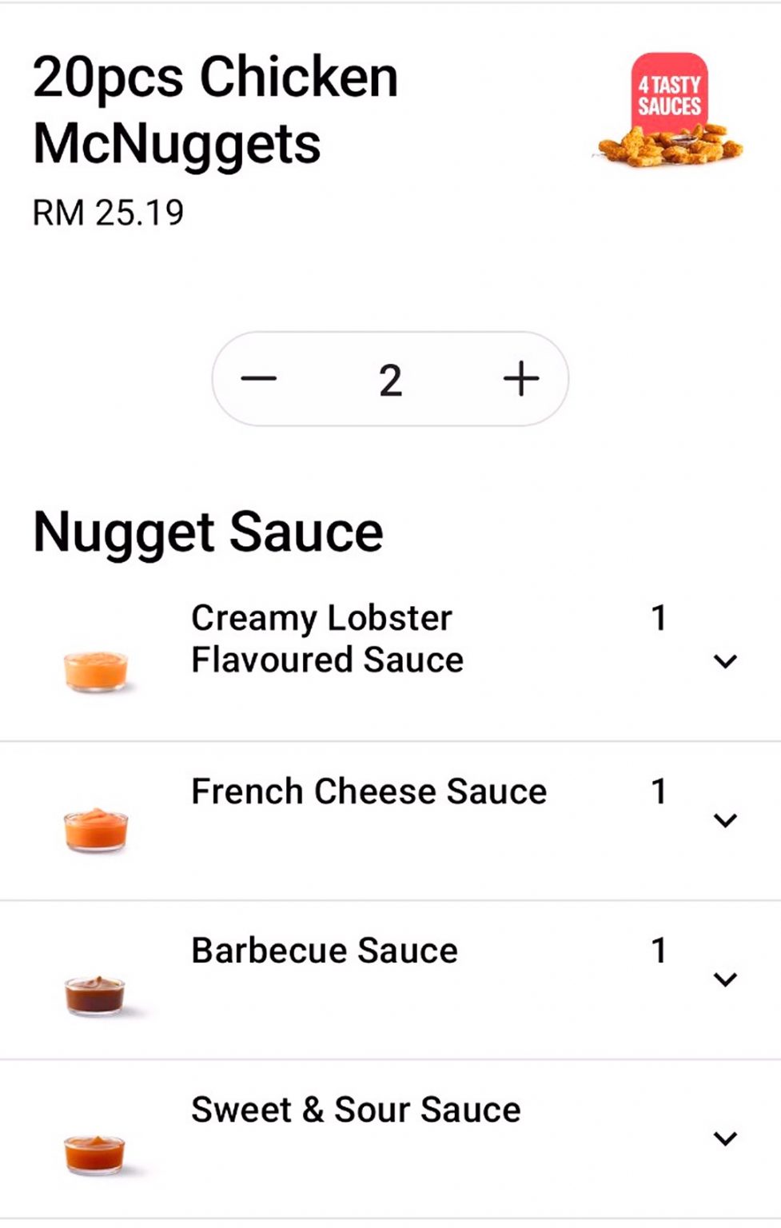Screen dimensions: 781x1228
Task: Tap the Sweet & Sour sauce cup icon
Action: (95, 1154)
